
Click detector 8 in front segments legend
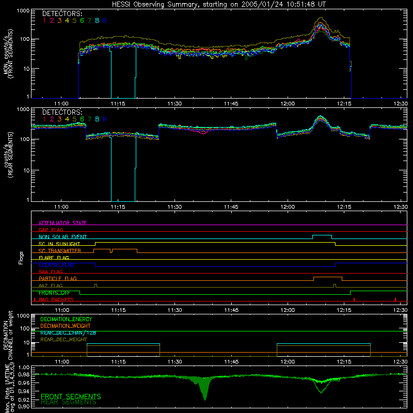97,21
